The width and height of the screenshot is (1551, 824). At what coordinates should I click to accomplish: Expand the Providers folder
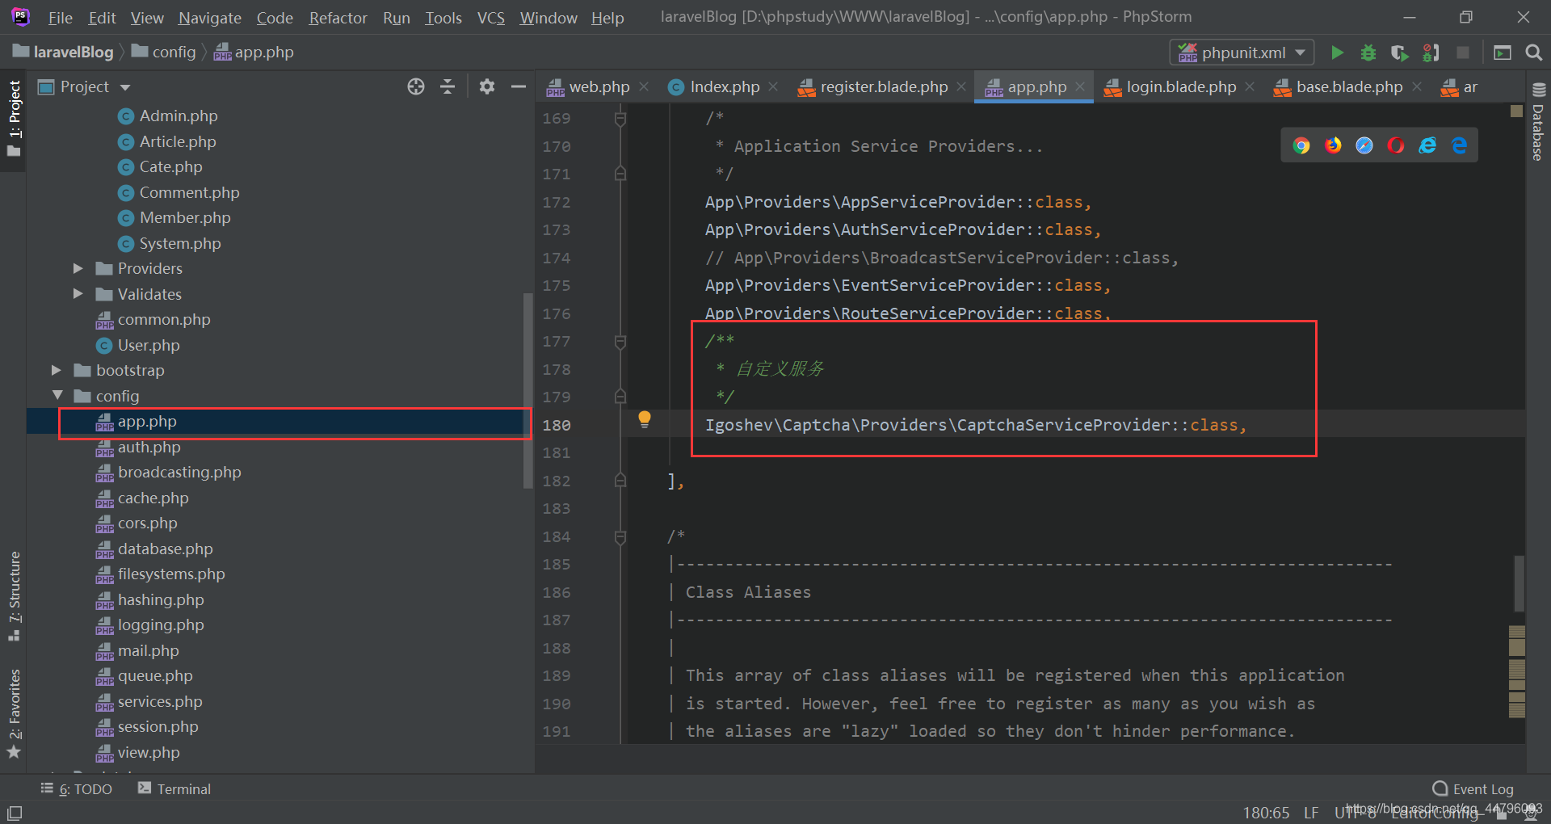tap(78, 268)
